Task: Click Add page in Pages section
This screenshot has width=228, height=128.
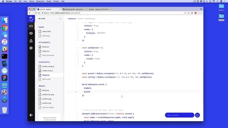Action: 46,36
